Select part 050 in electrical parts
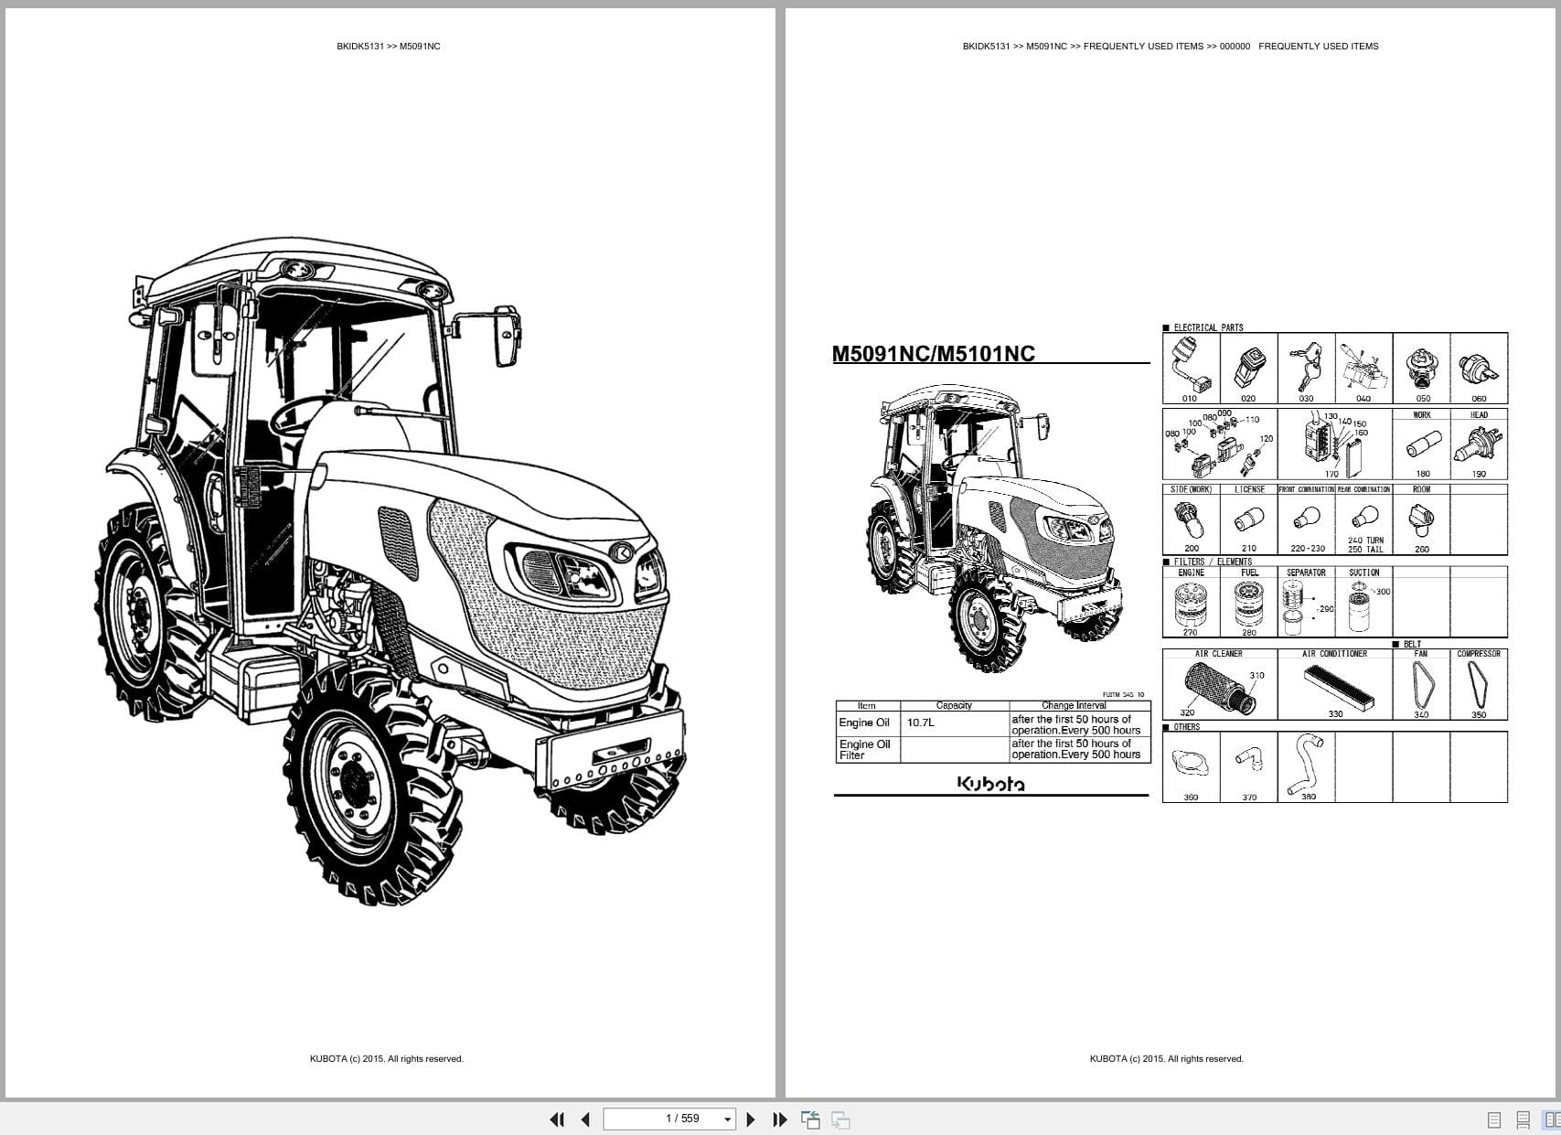Image resolution: width=1561 pixels, height=1135 pixels. 1421,369
